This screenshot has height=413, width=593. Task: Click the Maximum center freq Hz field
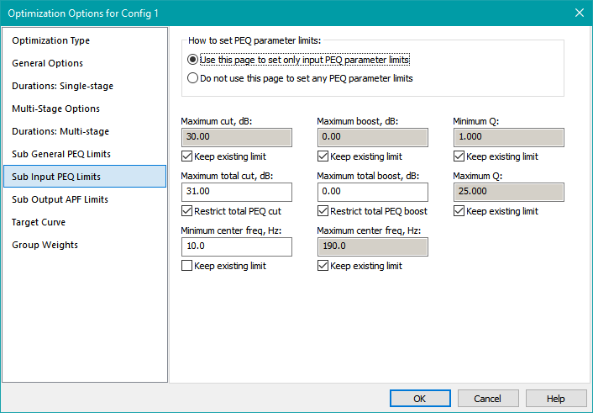tap(373, 246)
